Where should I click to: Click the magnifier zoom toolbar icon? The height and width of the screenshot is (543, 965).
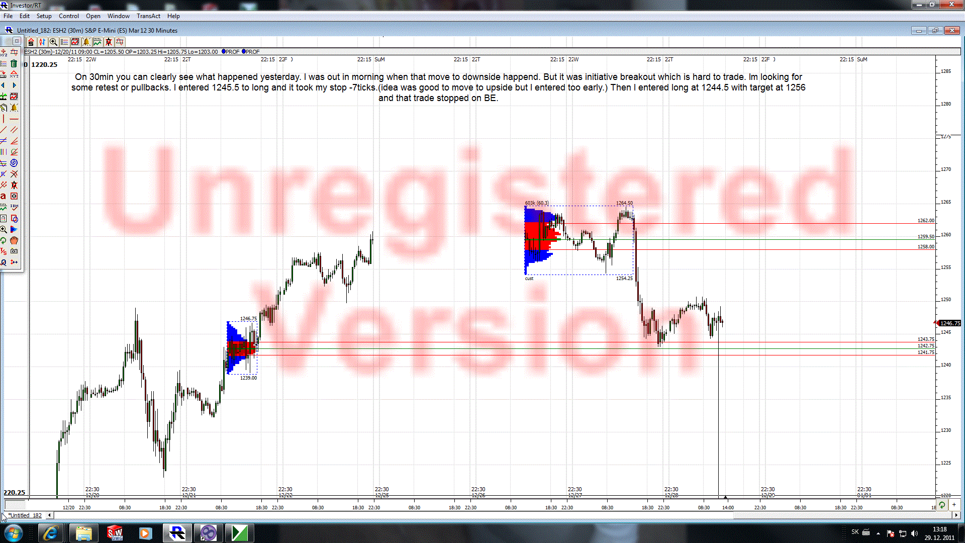53,42
